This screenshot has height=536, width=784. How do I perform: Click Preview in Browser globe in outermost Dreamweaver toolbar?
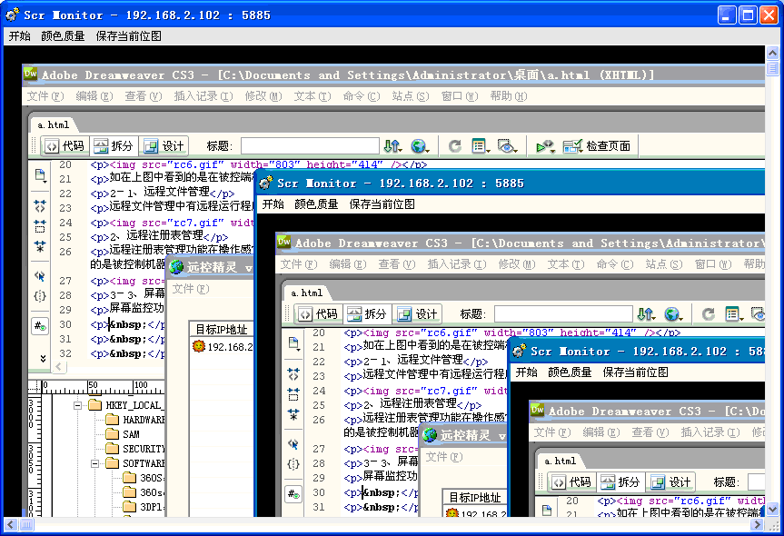tap(419, 145)
